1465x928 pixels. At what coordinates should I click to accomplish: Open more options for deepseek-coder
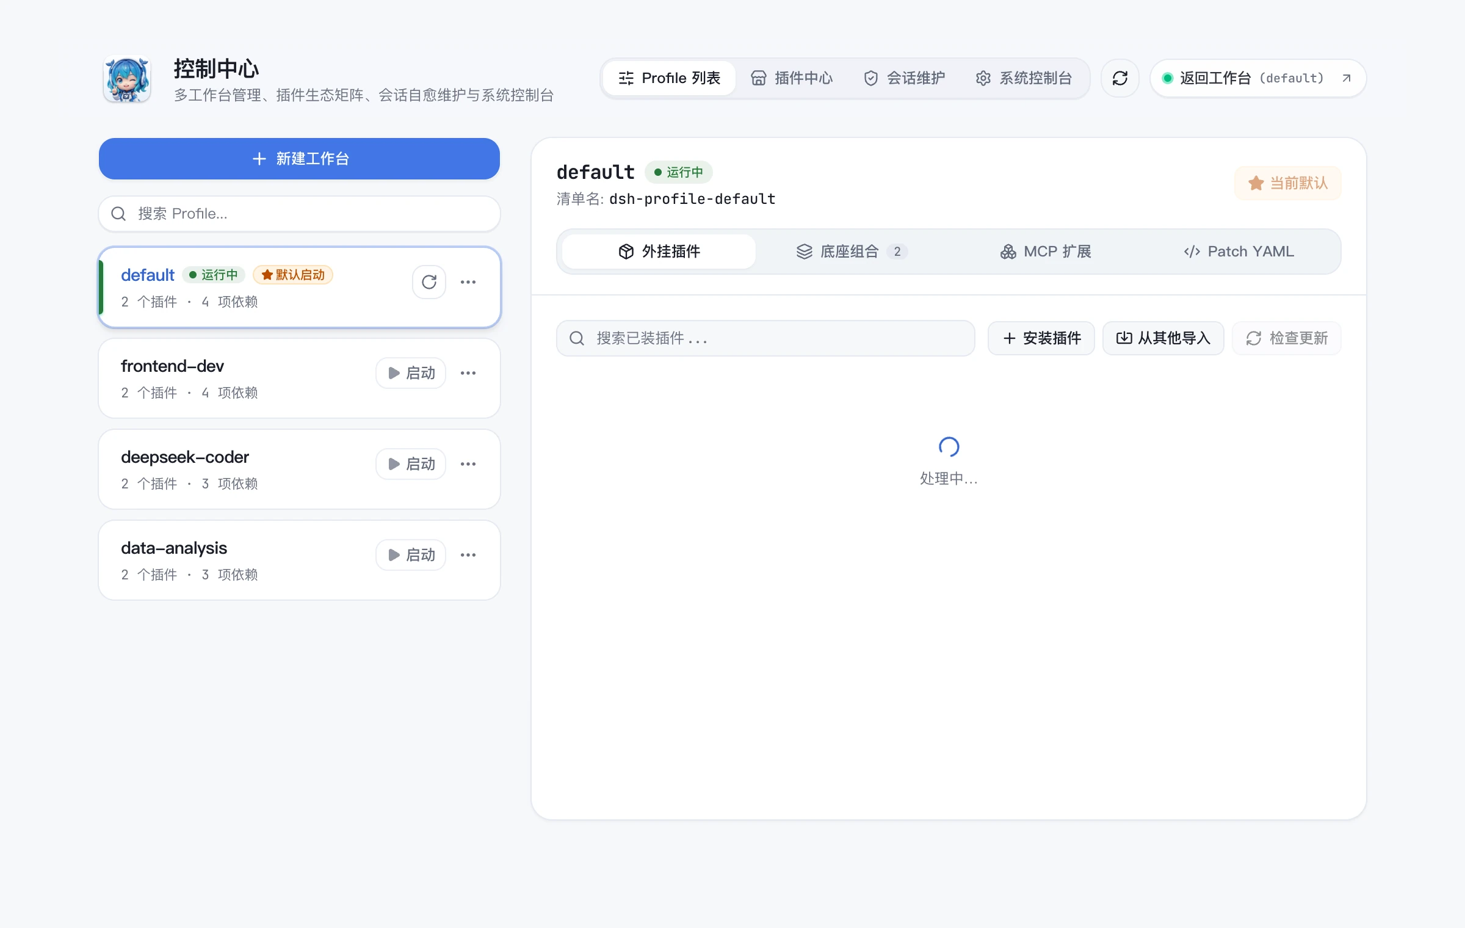tap(468, 464)
